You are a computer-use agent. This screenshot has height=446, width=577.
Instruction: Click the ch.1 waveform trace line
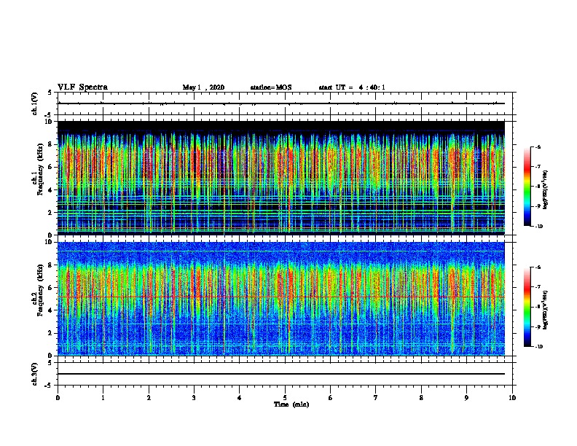[x=281, y=103]
